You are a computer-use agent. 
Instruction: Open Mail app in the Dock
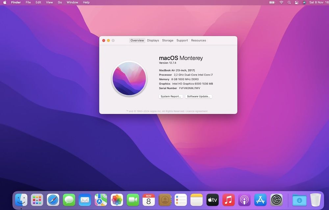point(85,200)
